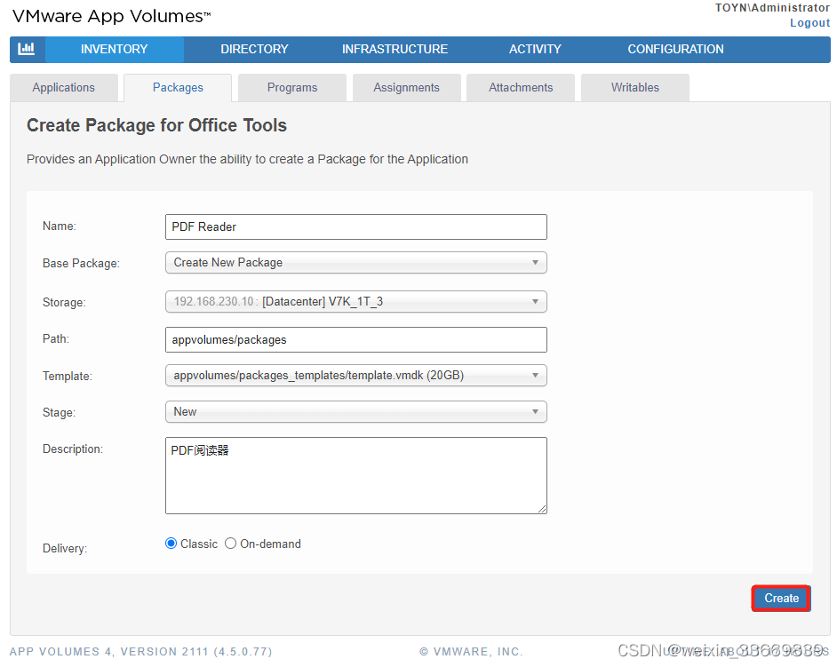Click the 'Template:' label
Viewport: 837px width, 667px height.
point(68,377)
